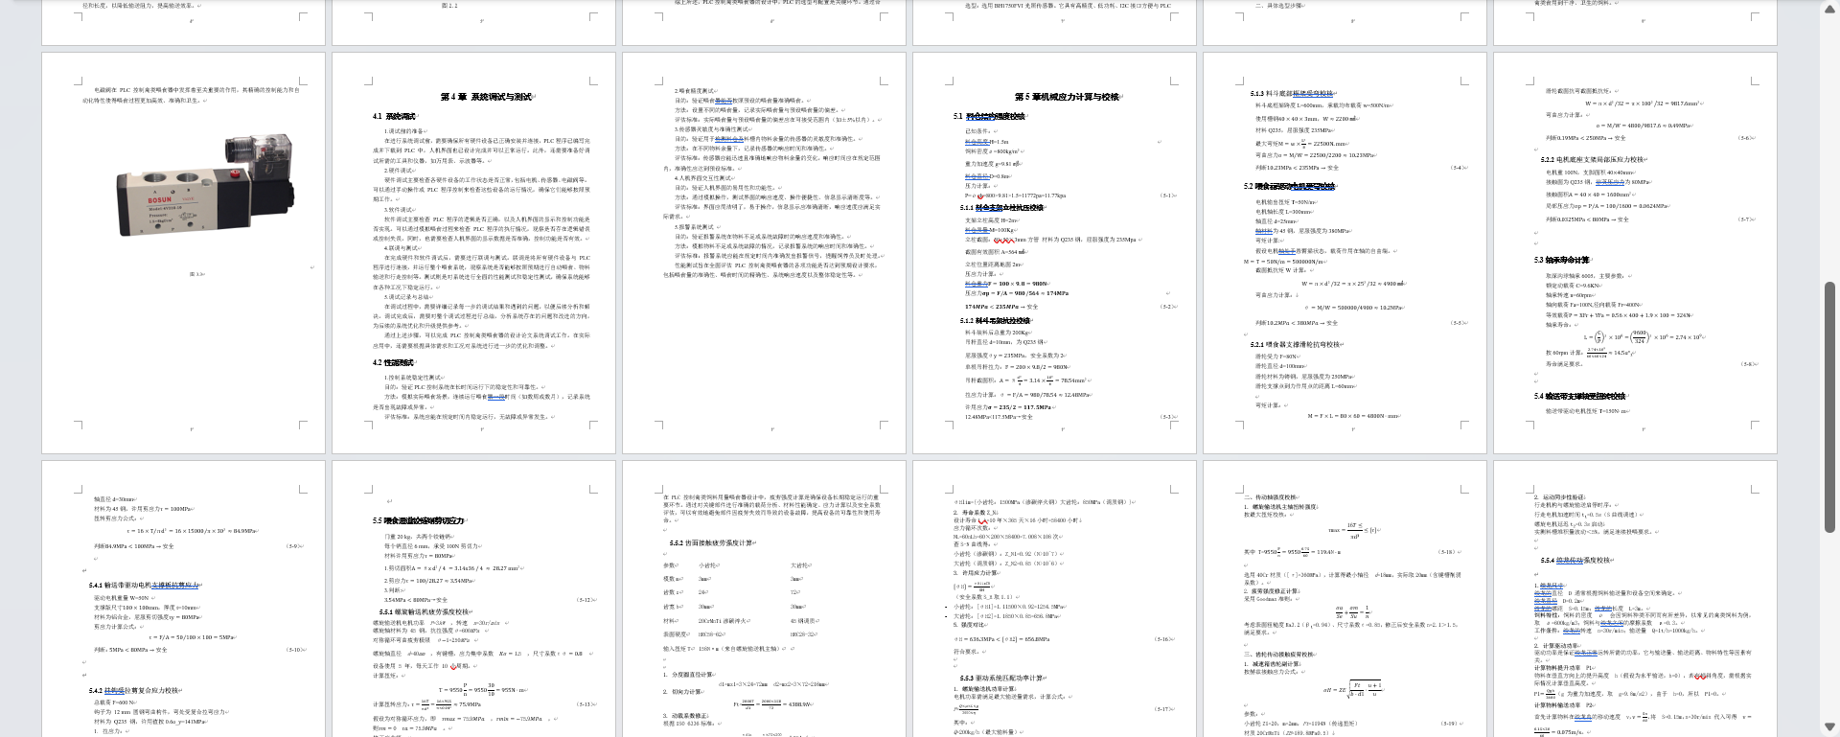Click the equation number (5-12)
This screenshot has width=1840, height=737.
(586, 600)
